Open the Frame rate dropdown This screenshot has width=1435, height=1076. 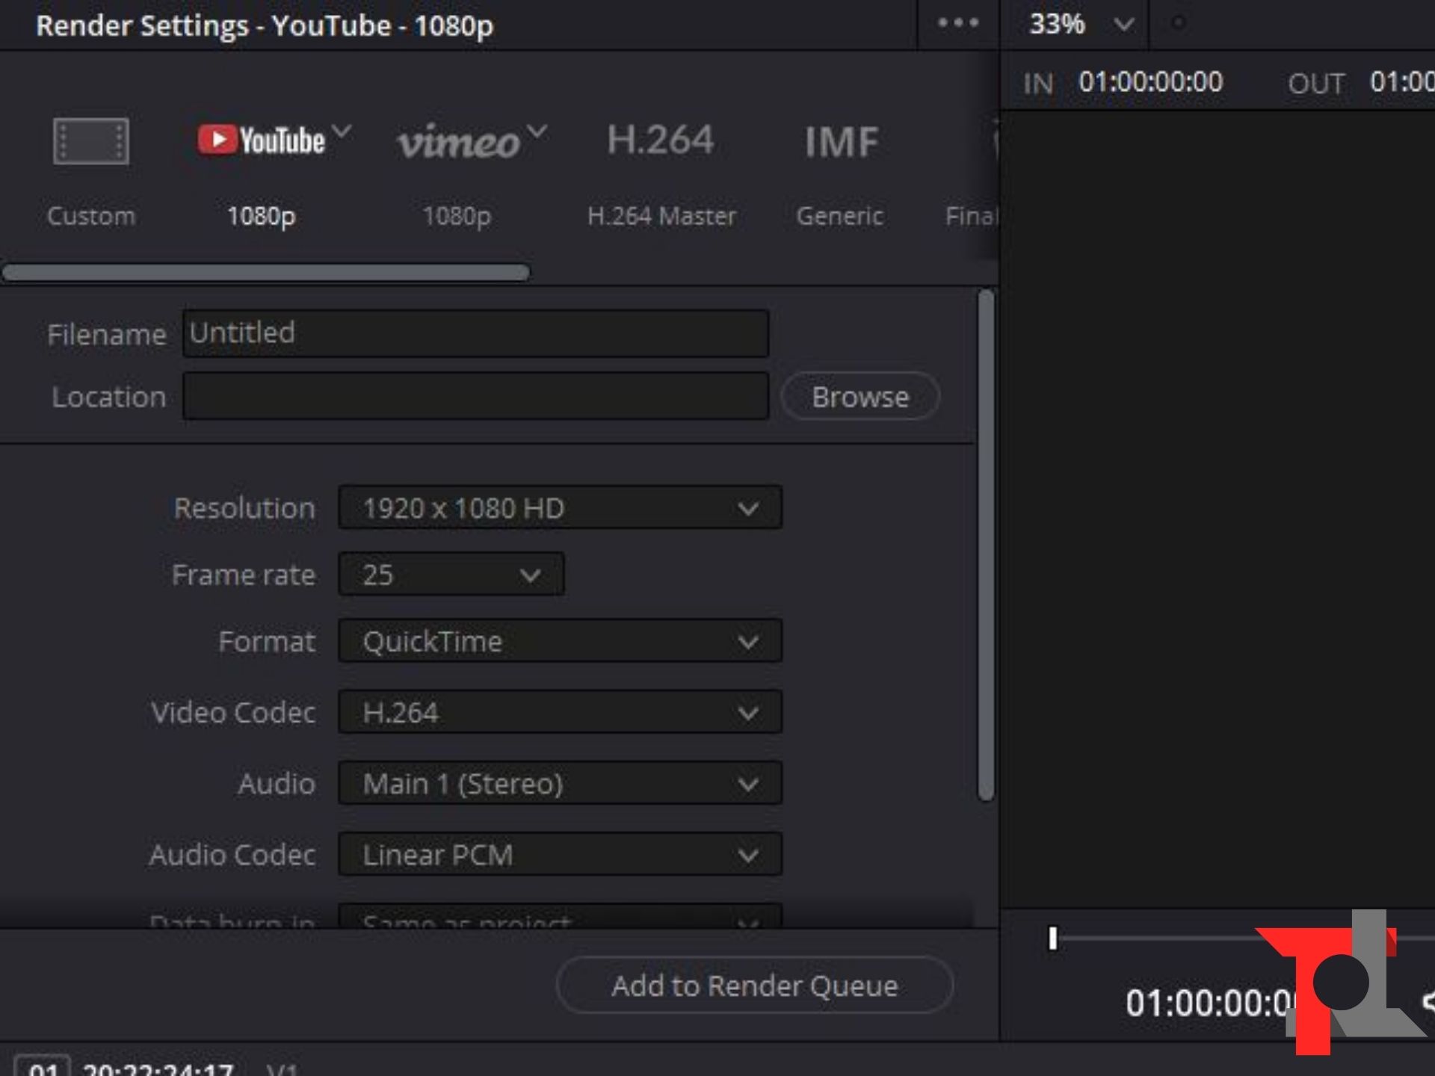451,575
